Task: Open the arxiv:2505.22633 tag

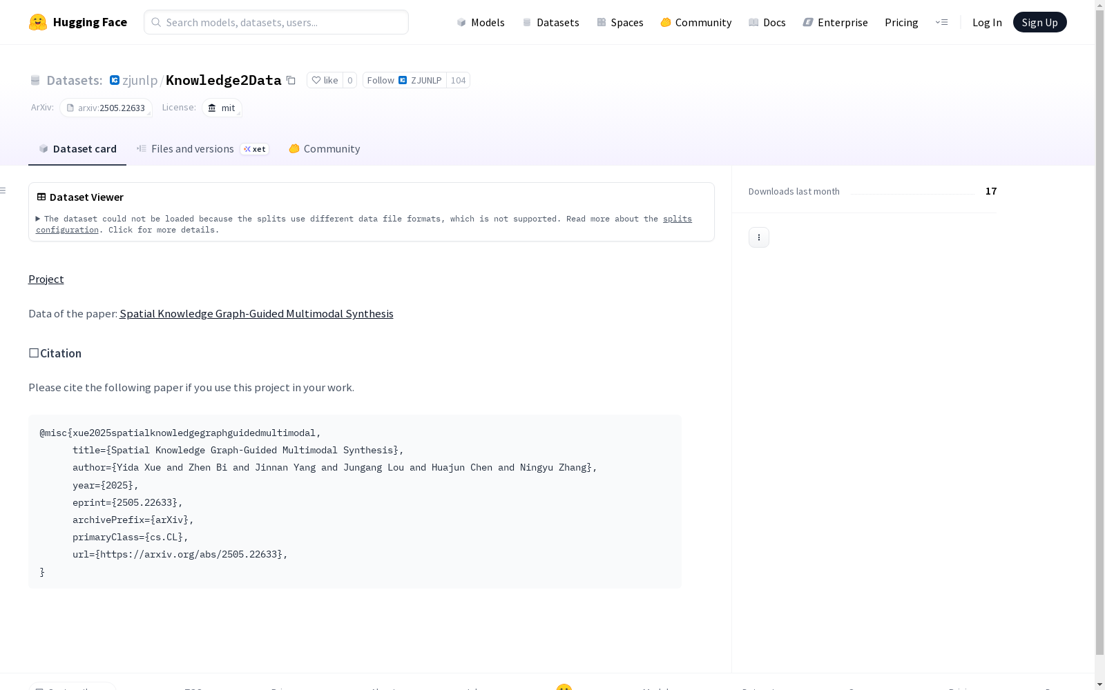Action: (106, 108)
